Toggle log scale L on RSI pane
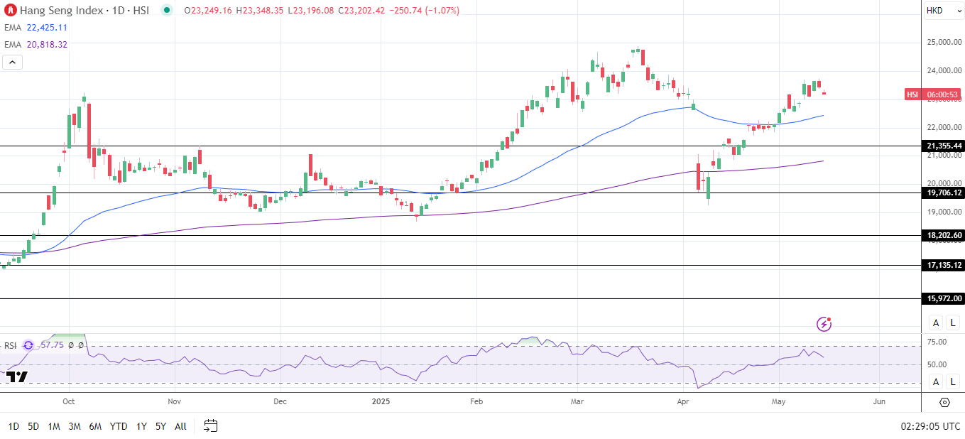 953,382
